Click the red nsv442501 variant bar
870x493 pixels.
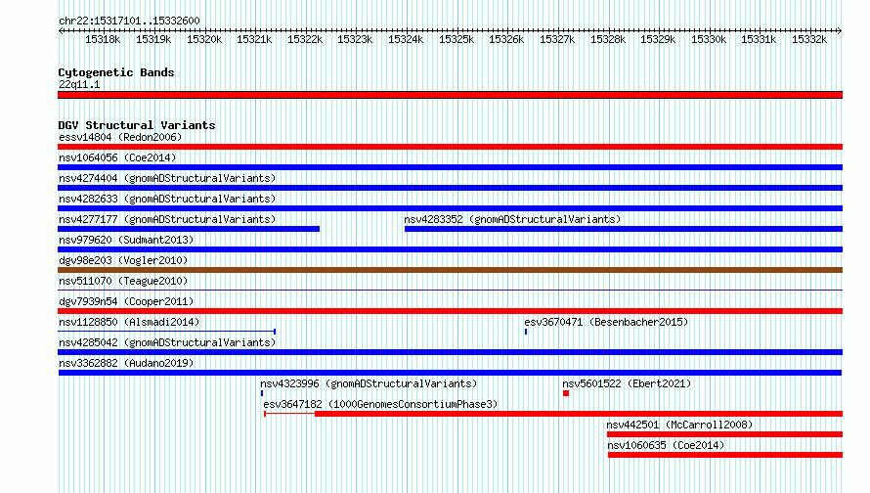(724, 434)
